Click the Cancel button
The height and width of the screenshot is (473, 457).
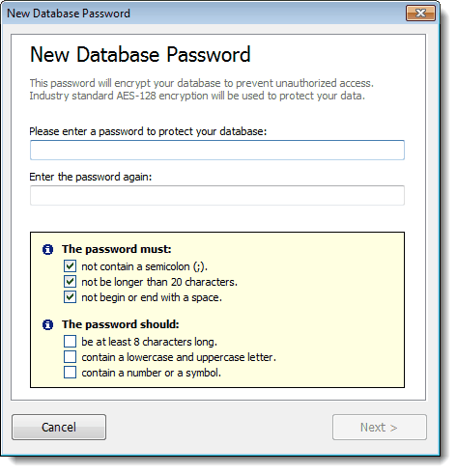click(59, 428)
